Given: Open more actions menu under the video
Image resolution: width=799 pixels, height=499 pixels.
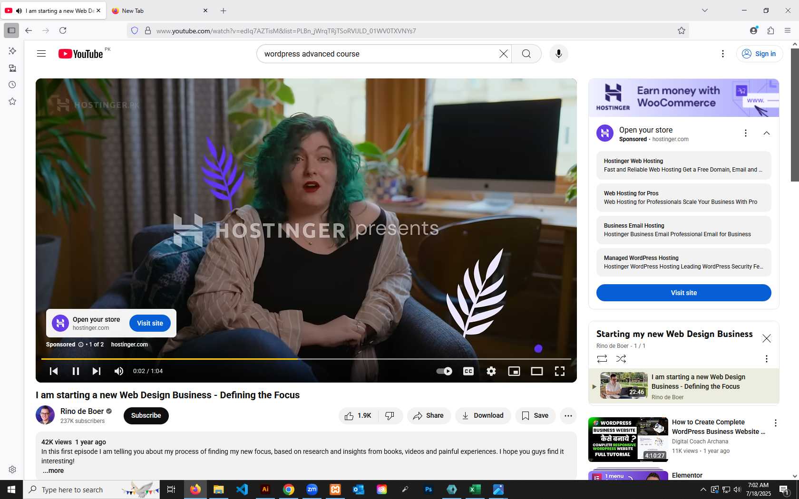Looking at the screenshot, I should (568, 416).
